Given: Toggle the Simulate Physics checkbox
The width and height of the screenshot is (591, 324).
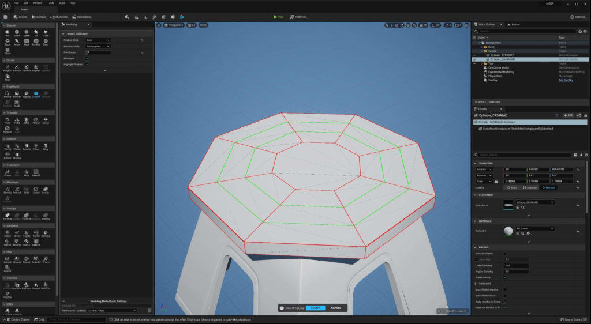Looking at the screenshot, I should (x=505, y=254).
